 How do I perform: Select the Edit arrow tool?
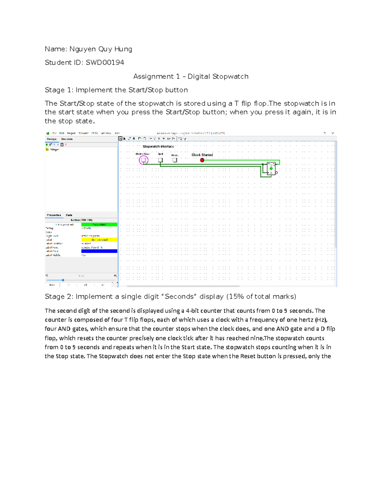point(125,138)
